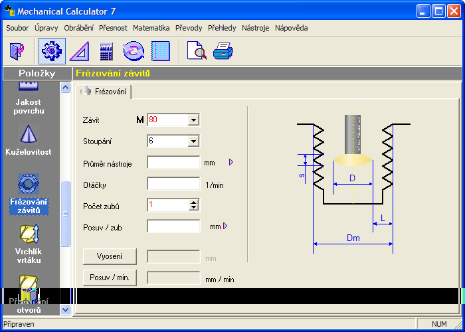Click the Posuv / zub input field
The image size is (465, 332).
(x=173, y=226)
